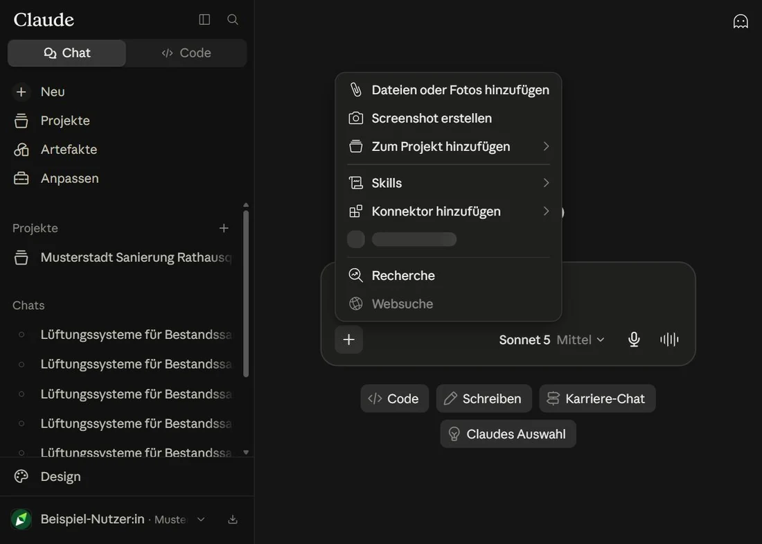Click the Projekte icon in sidebar navigation
The image size is (762, 544).
(x=21, y=121)
